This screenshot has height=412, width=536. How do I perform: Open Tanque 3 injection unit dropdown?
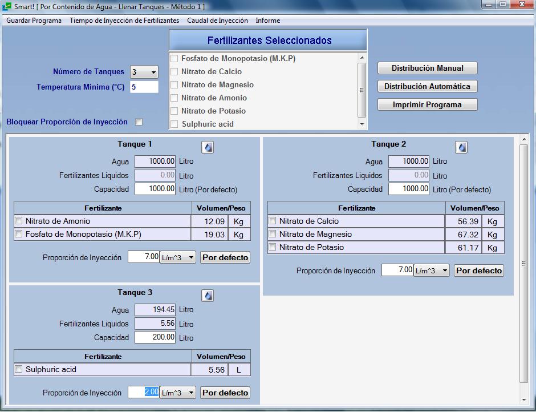click(x=178, y=393)
